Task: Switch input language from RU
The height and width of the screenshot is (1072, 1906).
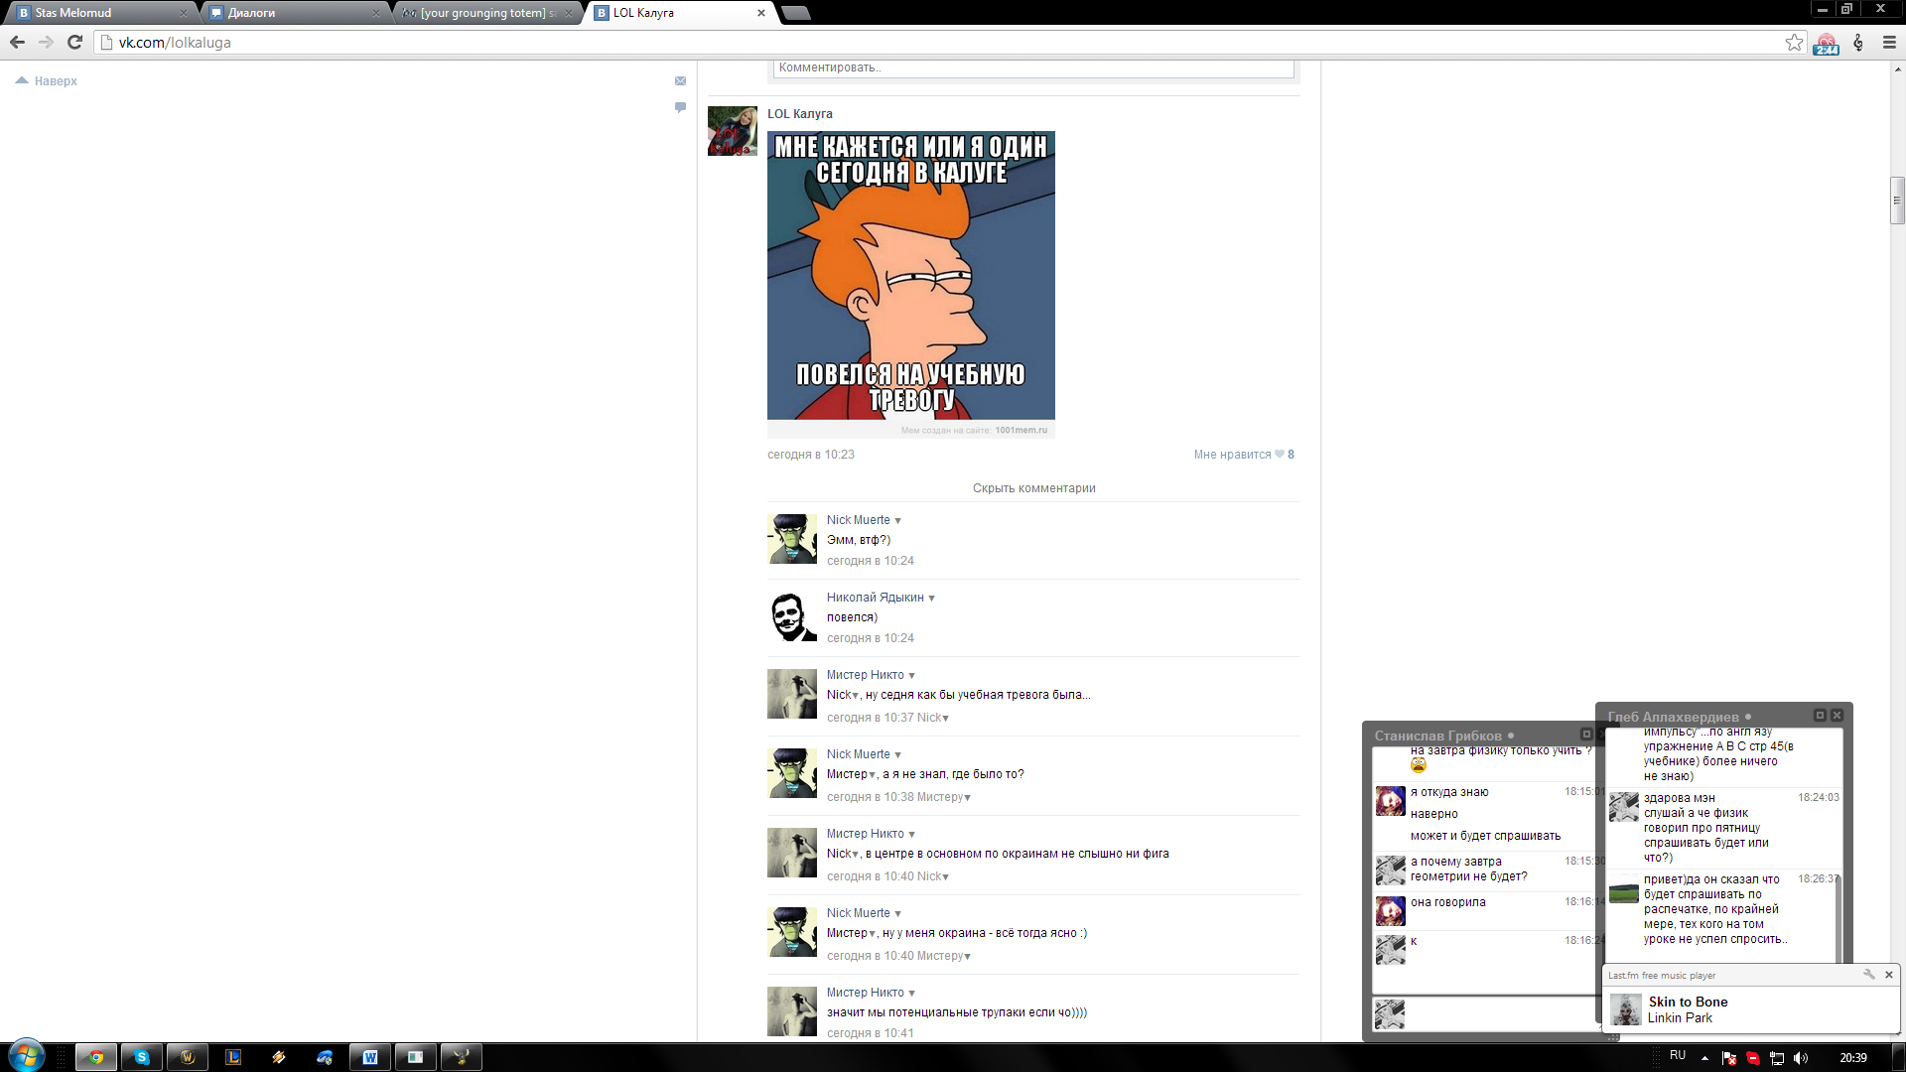Action: 1678,1056
